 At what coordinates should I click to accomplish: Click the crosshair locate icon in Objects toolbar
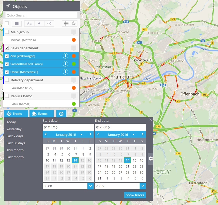click(x=74, y=23)
